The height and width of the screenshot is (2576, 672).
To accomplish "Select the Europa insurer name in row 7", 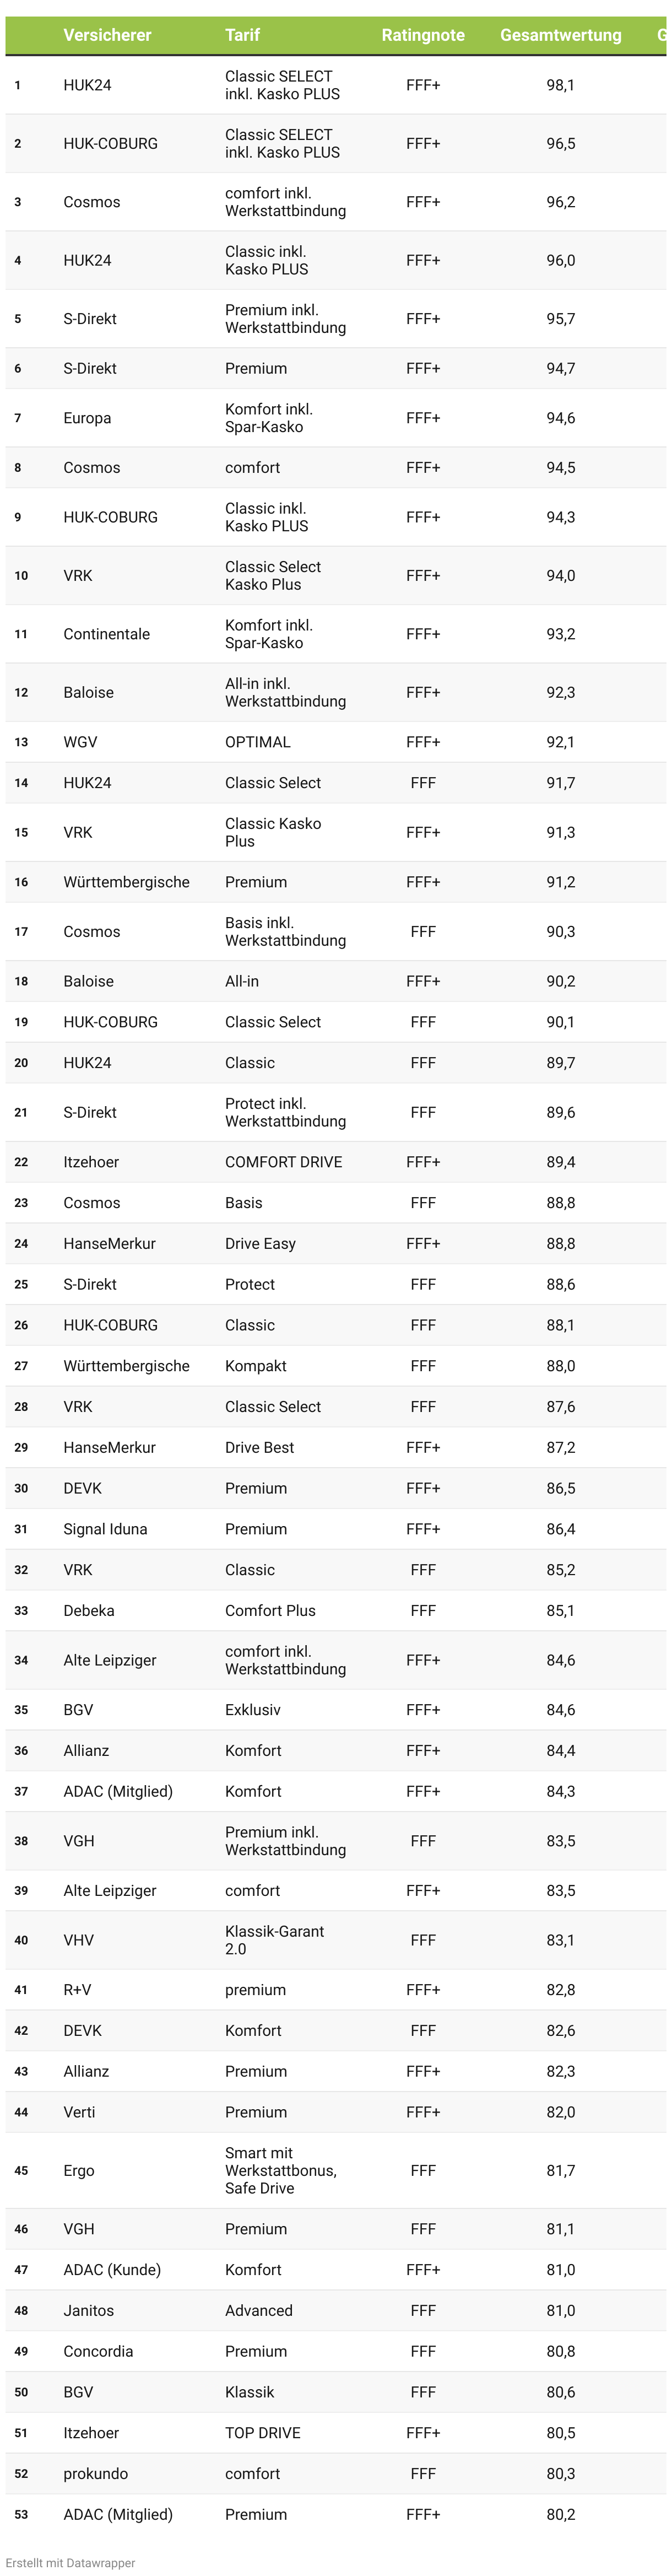I will tap(87, 418).
